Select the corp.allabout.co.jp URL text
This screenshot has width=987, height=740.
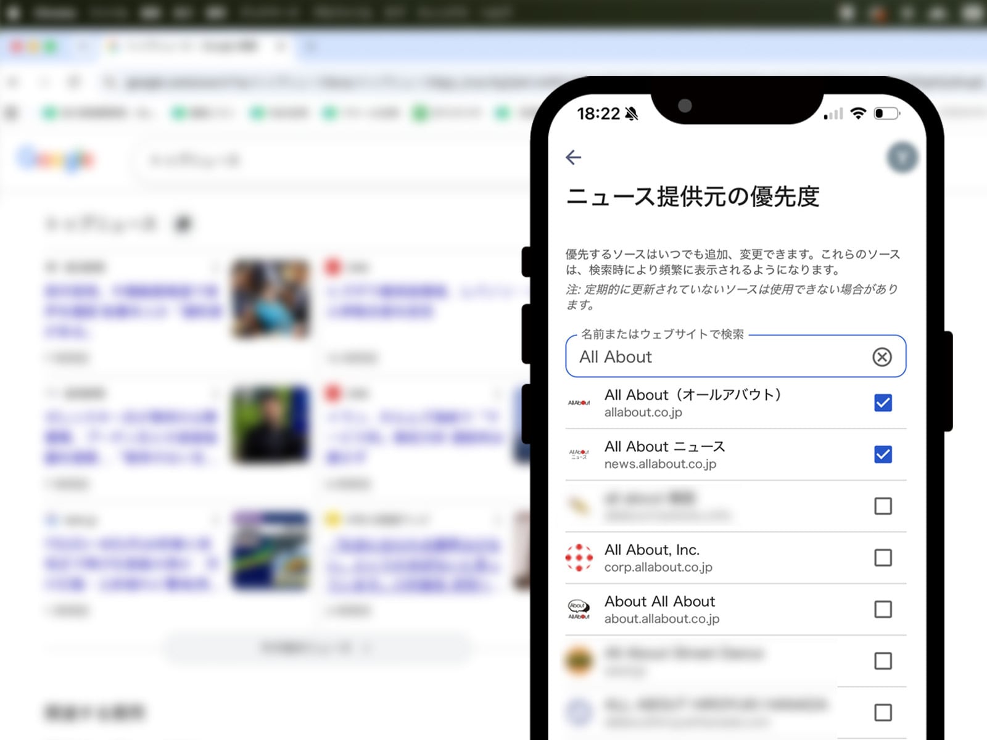[658, 567]
